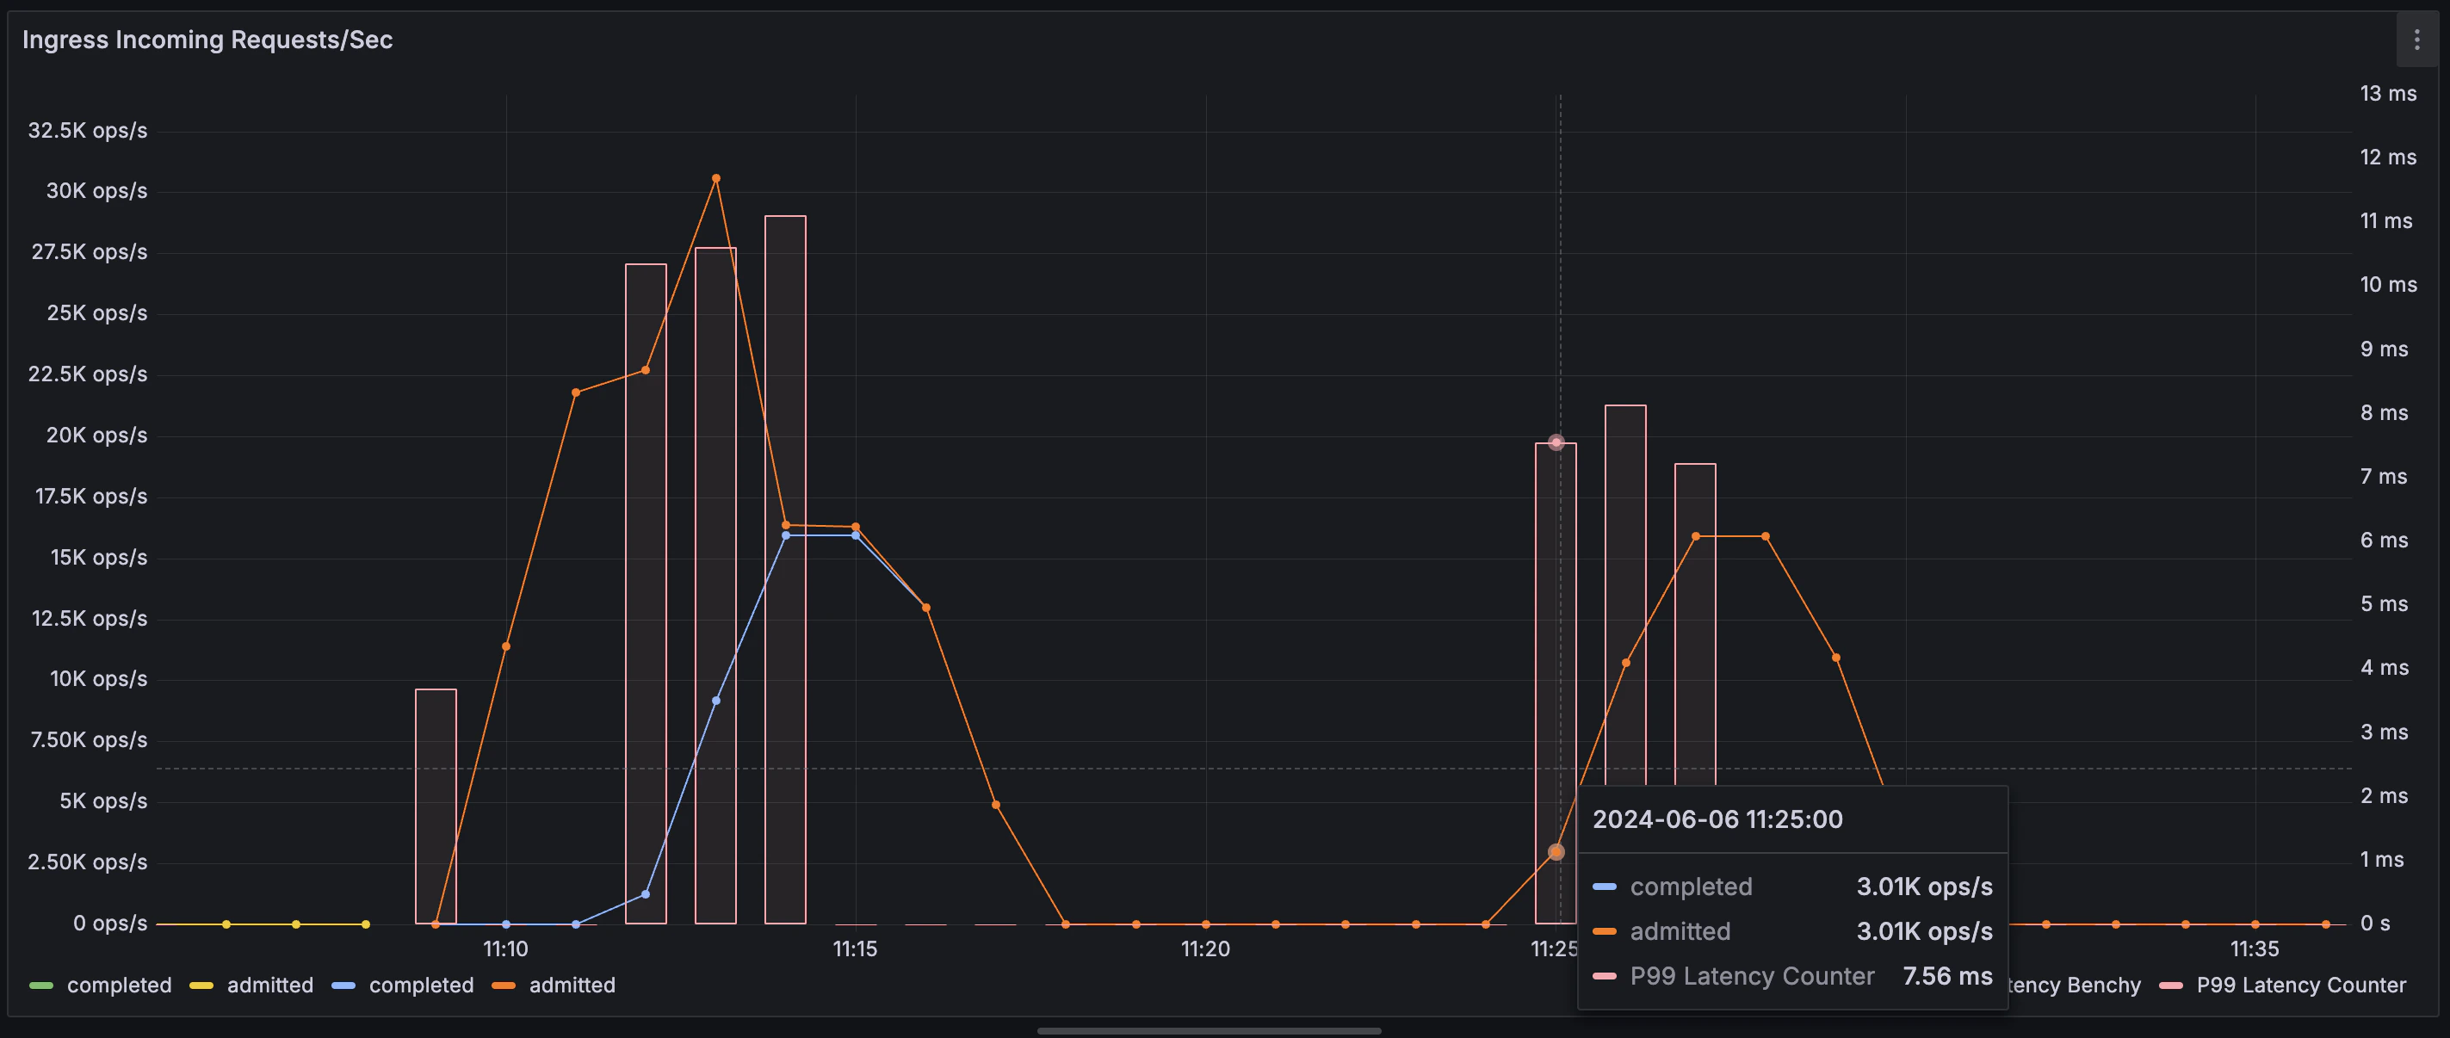Click the tallest pink latency bar before 11:15
The height and width of the screenshot is (1038, 2450).
(786, 380)
